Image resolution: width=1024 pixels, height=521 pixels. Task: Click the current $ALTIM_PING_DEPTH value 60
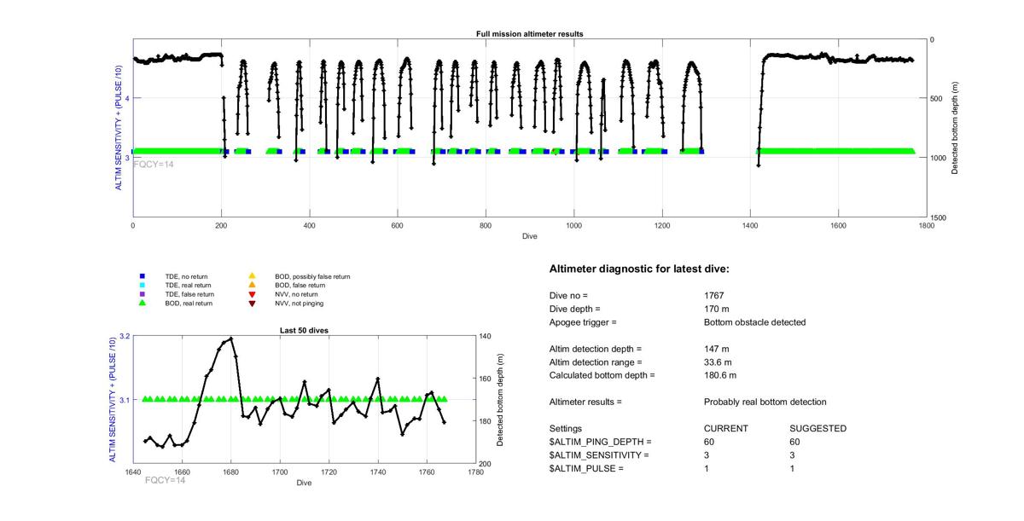click(x=709, y=443)
